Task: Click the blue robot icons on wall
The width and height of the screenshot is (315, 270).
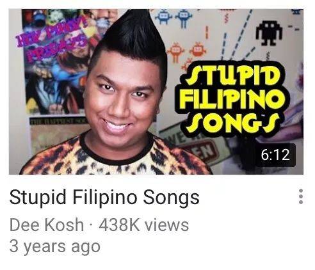Action: pyautogui.click(x=174, y=18)
